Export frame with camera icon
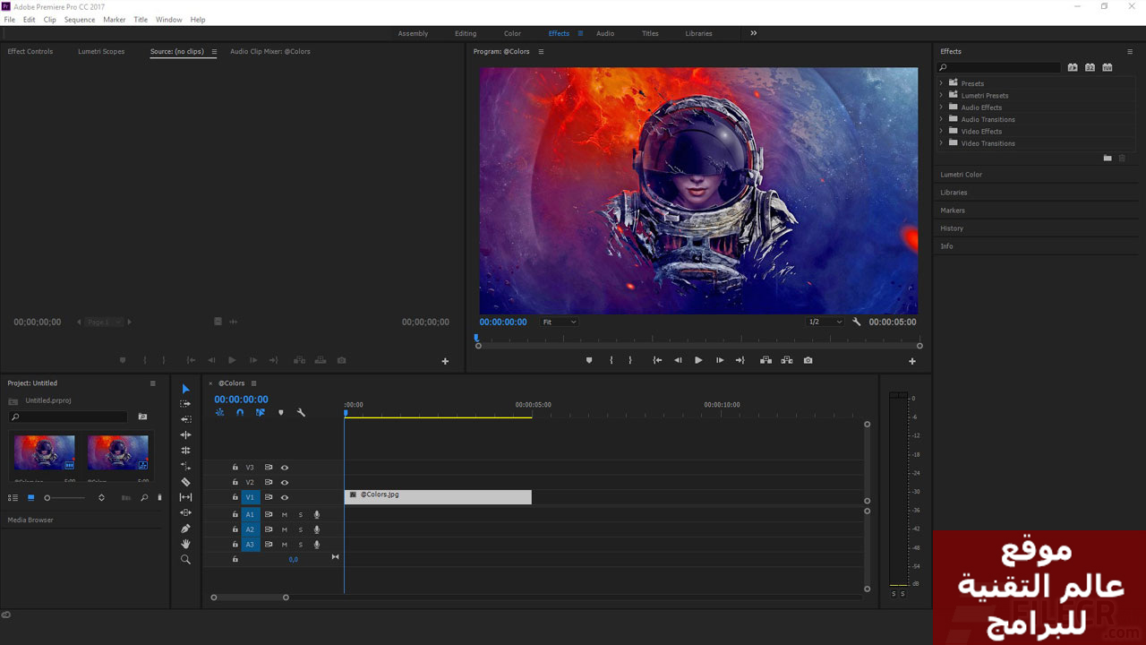This screenshot has height=645, width=1146. click(808, 360)
